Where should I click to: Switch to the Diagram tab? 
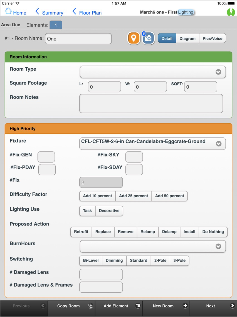coord(187,39)
